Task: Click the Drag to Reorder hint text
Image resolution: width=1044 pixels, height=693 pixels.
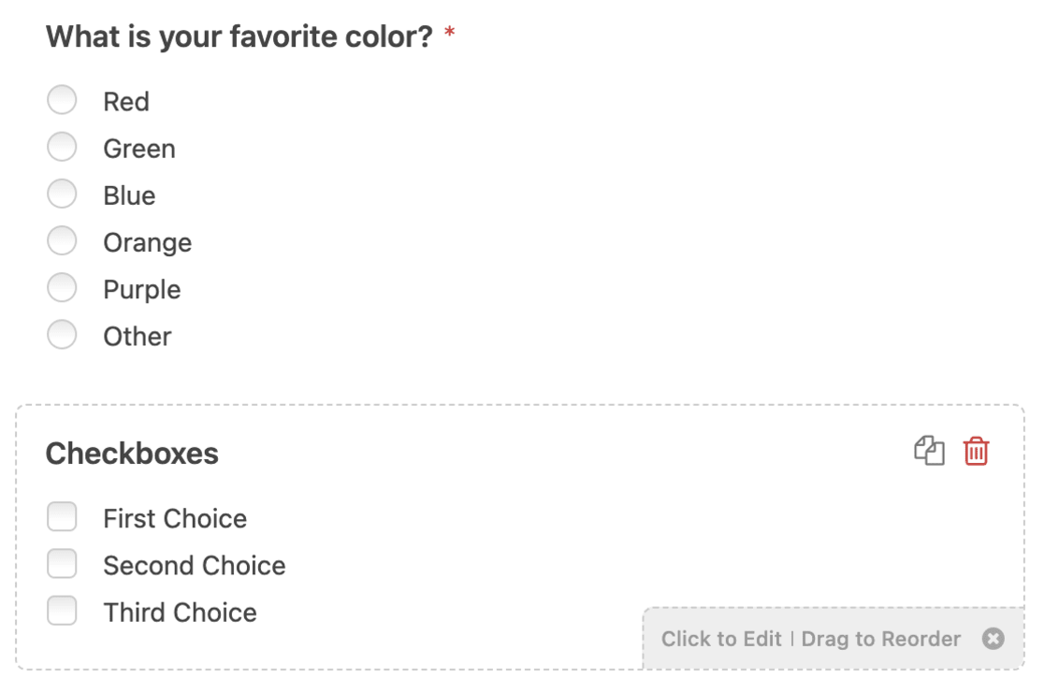Action: tap(881, 639)
